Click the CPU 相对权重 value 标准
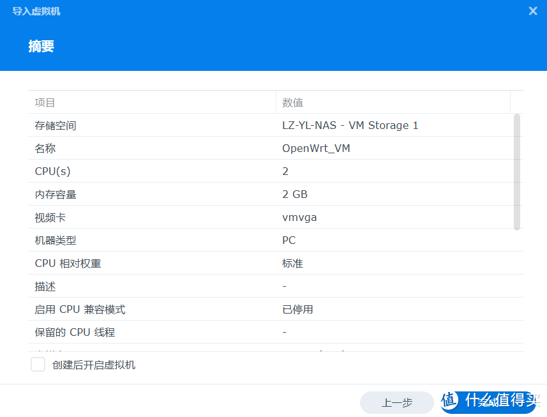547x417 pixels. (292, 263)
